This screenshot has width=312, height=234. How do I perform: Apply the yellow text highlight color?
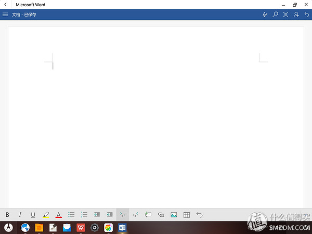pos(46,215)
